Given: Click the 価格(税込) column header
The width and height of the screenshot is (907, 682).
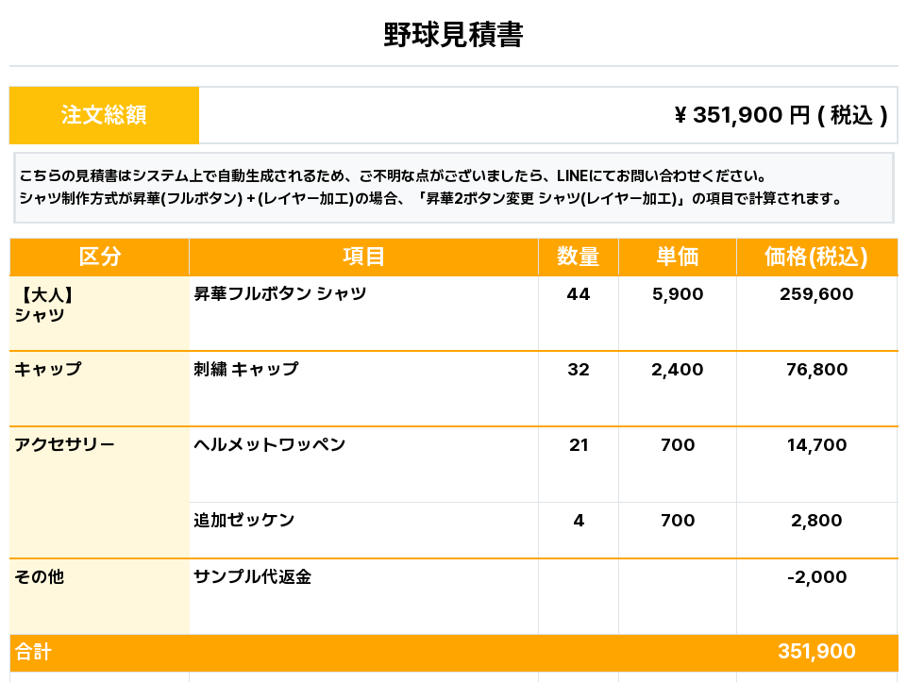Looking at the screenshot, I should tap(816, 257).
